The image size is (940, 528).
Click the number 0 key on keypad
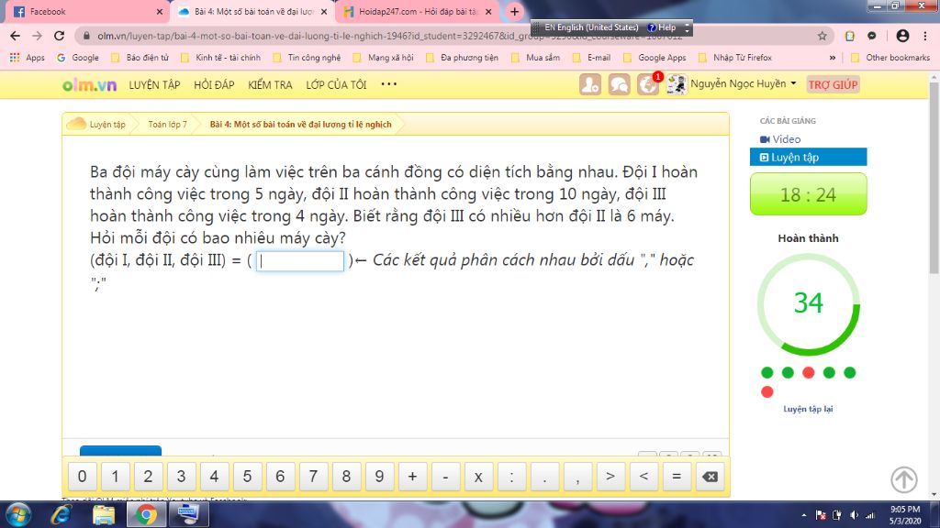(x=82, y=477)
